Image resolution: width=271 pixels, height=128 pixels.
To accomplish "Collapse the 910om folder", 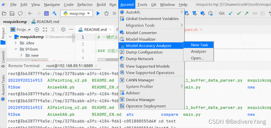I will coord(16,49).
